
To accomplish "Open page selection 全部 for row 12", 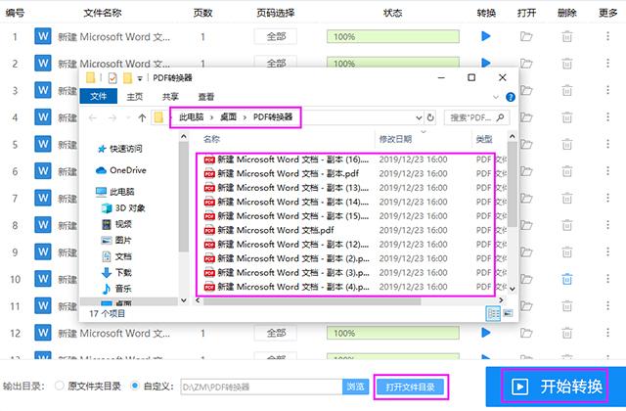I will click(x=276, y=333).
